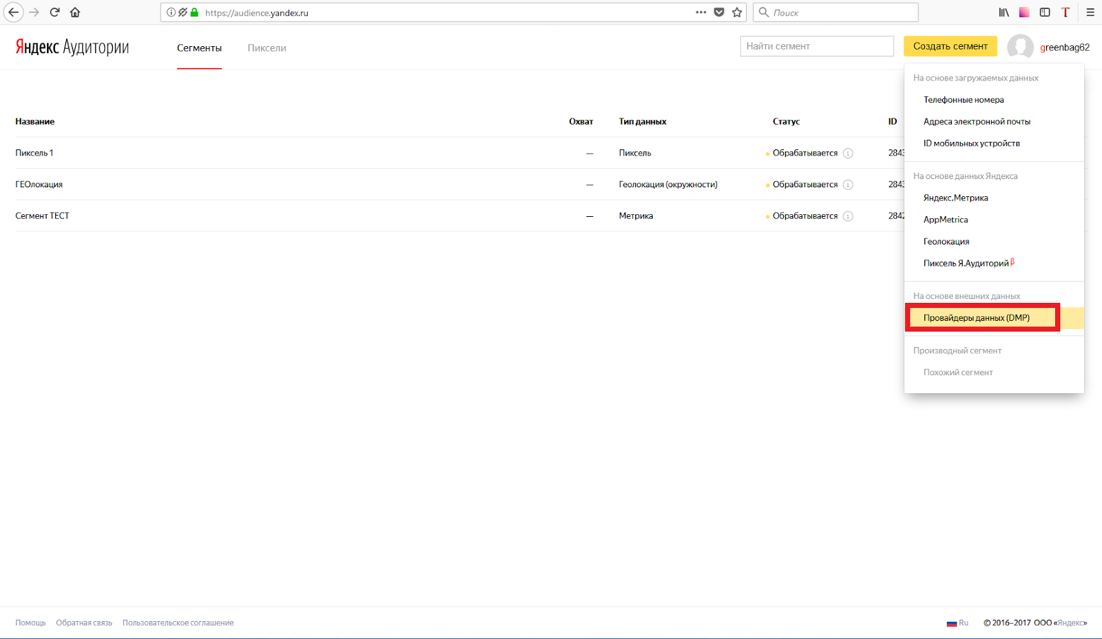The image size is (1102, 639).
Task: Bookmark this page with the star icon
Action: (x=737, y=12)
